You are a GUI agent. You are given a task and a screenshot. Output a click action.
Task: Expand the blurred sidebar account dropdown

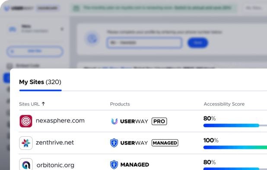[62, 29]
